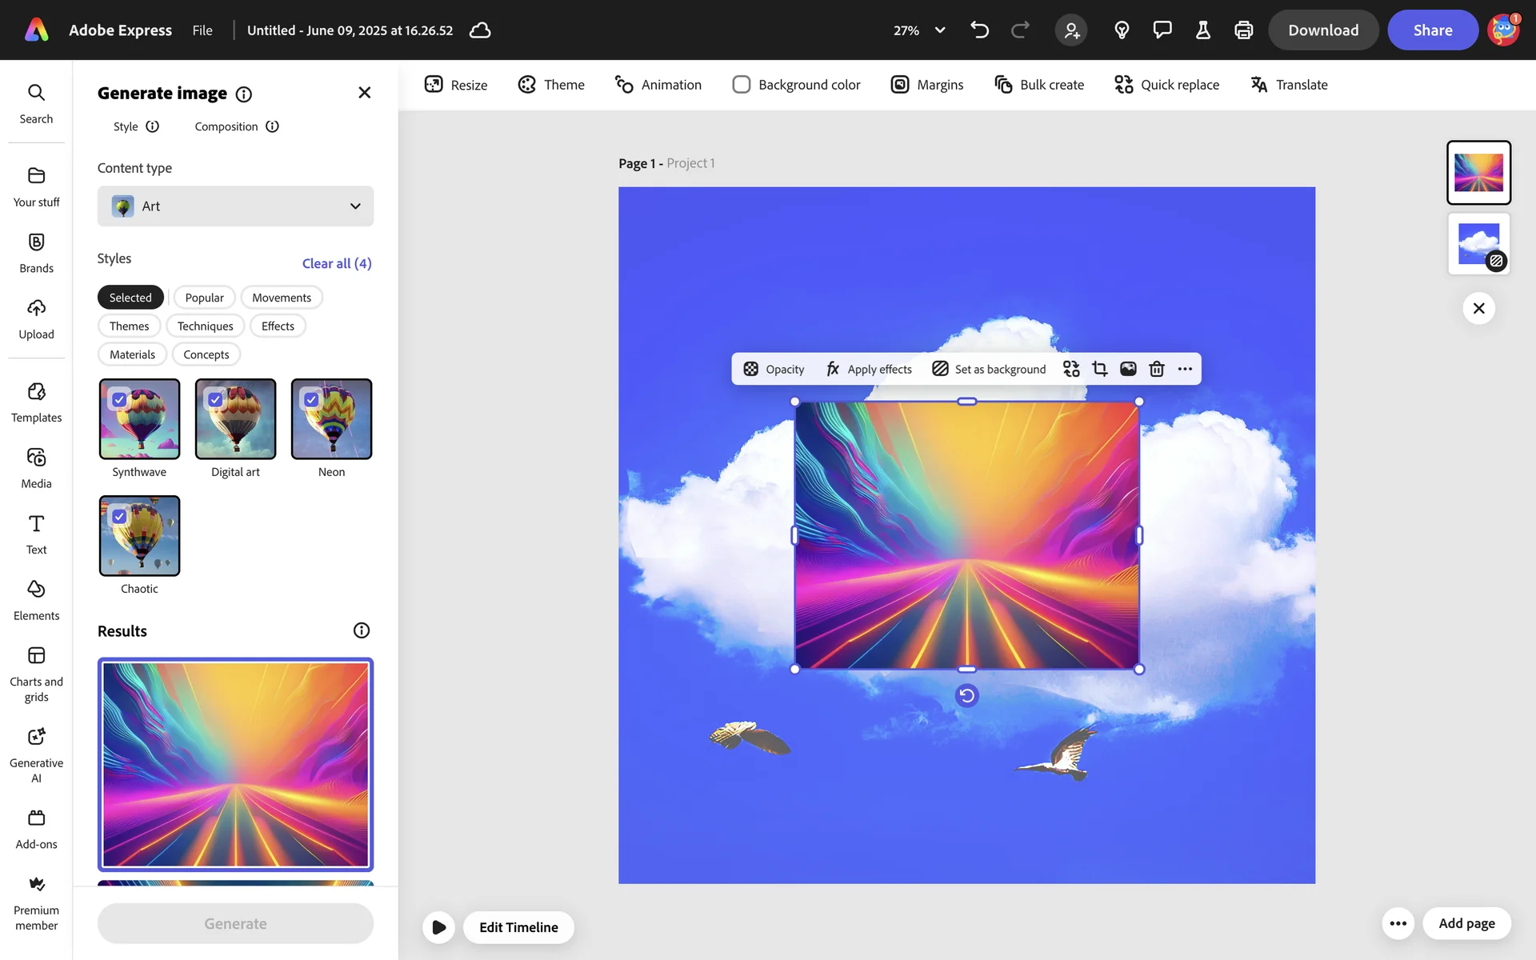Click the cloud sync status icon
The width and height of the screenshot is (1536, 960).
[x=480, y=30]
